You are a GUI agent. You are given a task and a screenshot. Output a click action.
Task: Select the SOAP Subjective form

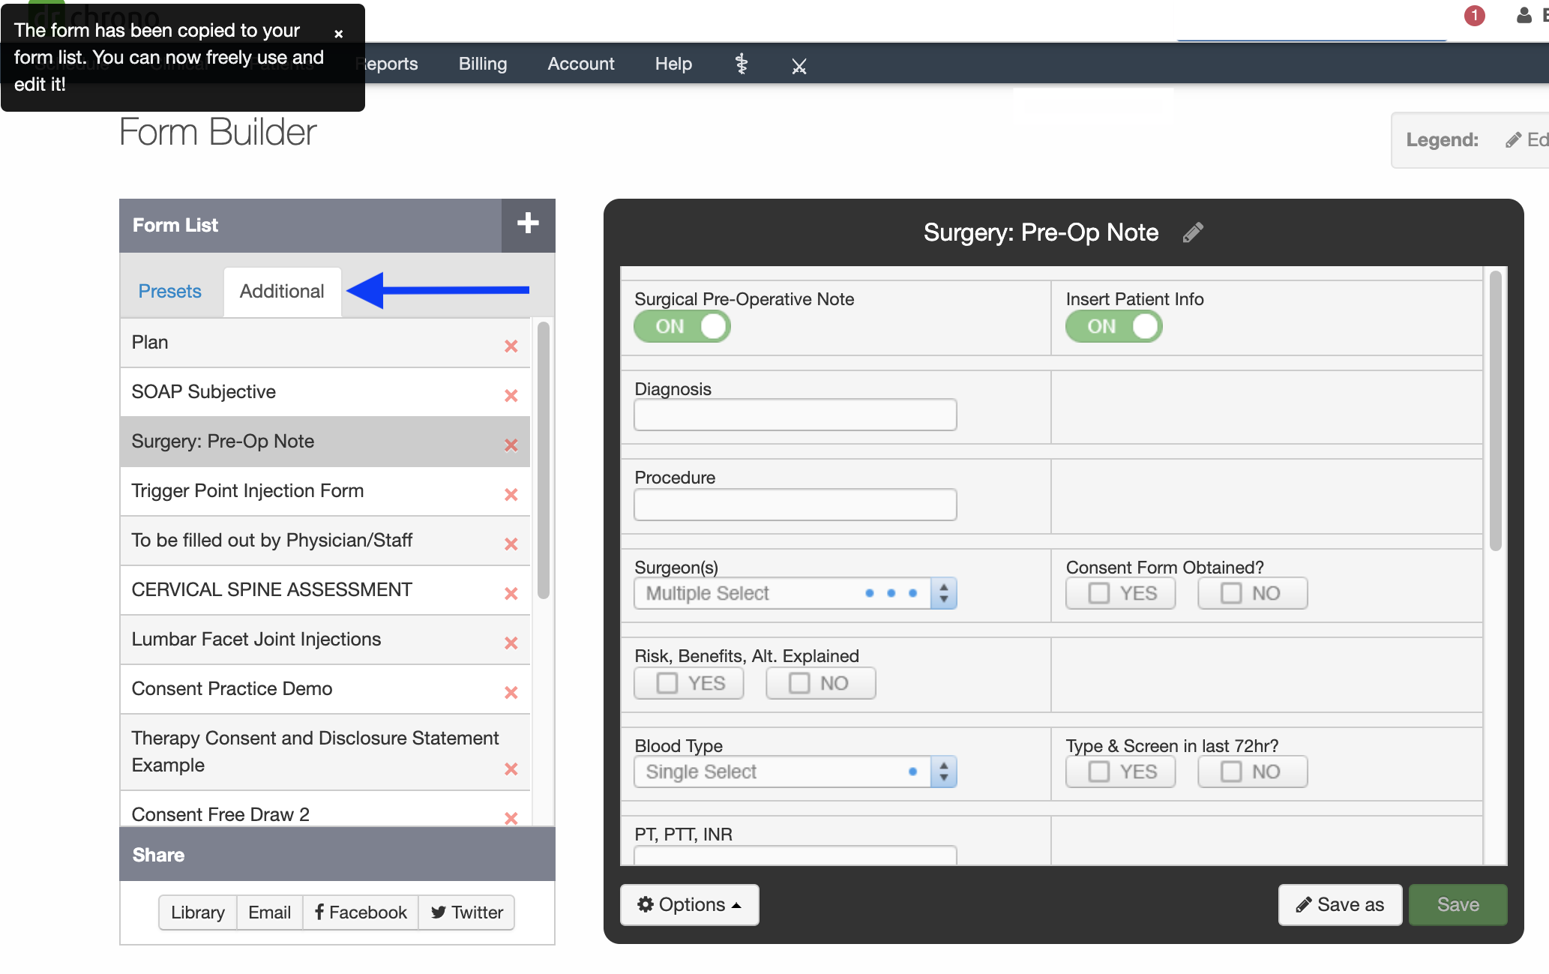point(325,392)
